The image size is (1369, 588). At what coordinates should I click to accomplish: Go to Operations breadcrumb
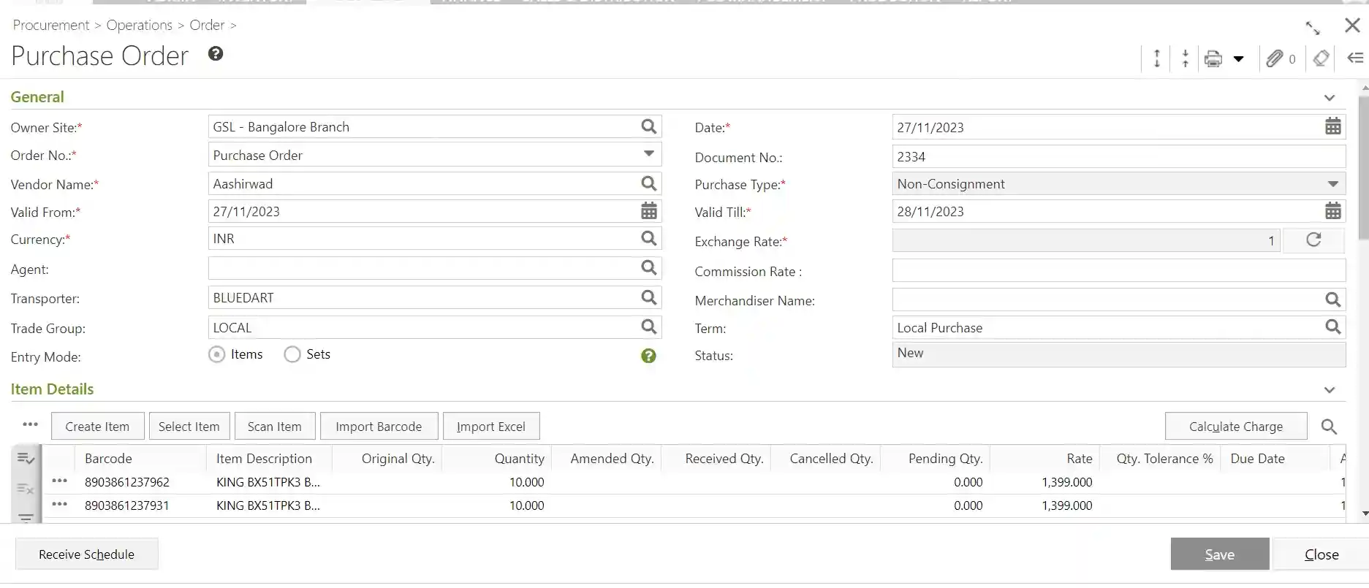tap(140, 25)
